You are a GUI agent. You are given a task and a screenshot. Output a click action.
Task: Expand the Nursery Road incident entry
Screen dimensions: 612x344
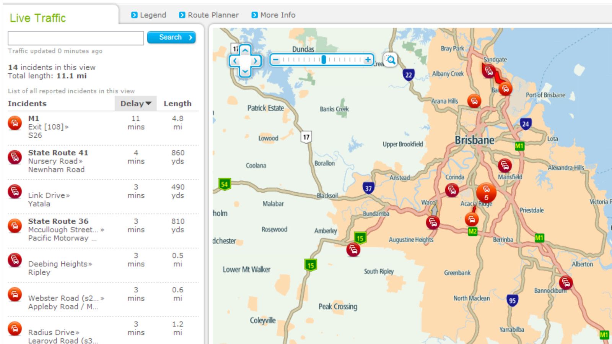[x=80, y=161]
